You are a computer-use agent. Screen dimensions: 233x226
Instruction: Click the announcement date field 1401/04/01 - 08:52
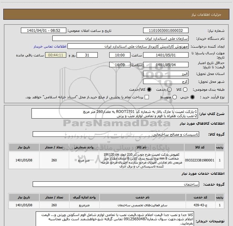click(43, 31)
